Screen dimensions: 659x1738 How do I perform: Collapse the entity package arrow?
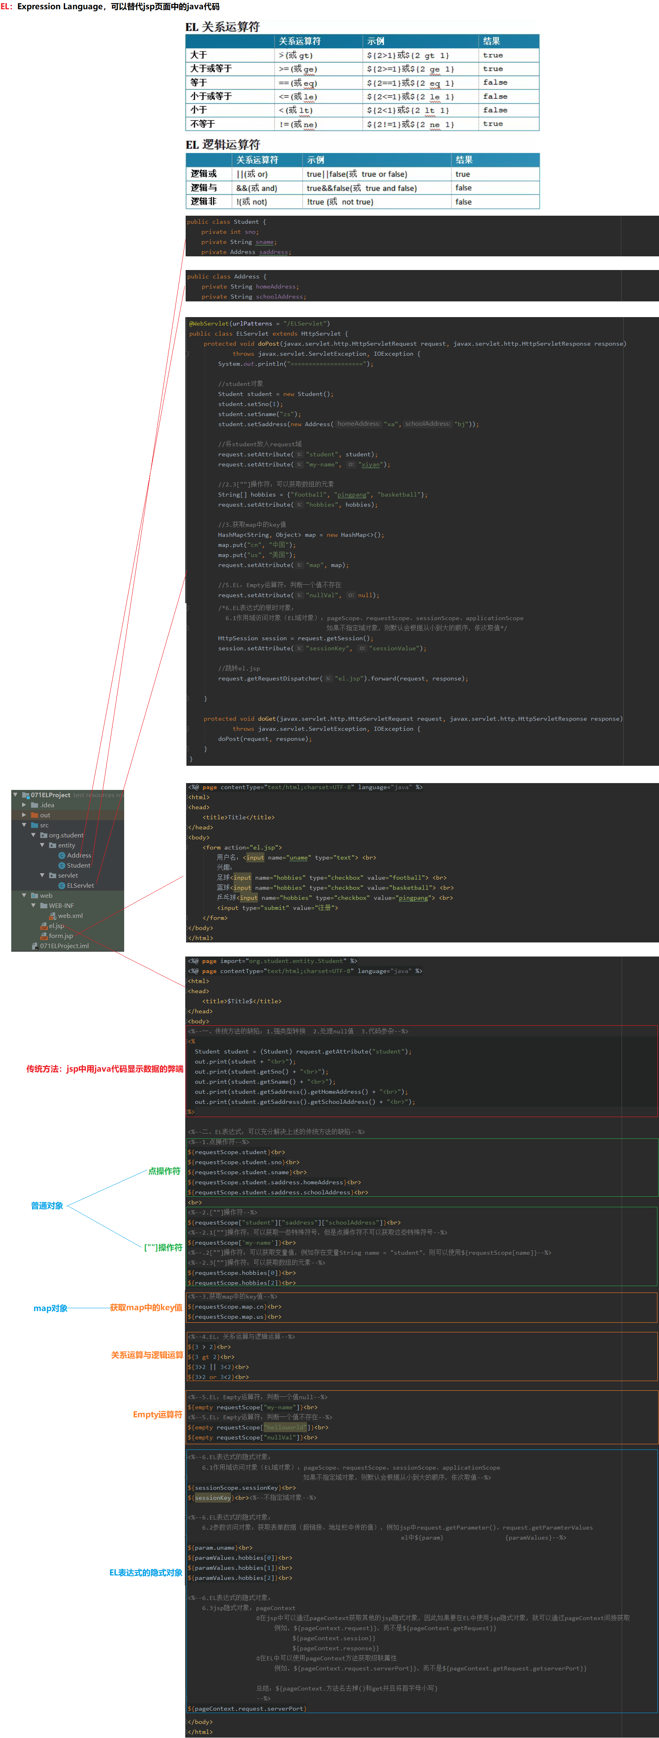(x=43, y=845)
